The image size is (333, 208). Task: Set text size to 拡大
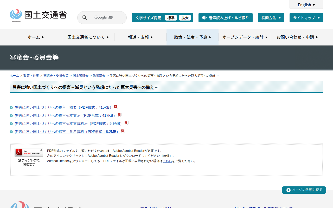coord(185,18)
